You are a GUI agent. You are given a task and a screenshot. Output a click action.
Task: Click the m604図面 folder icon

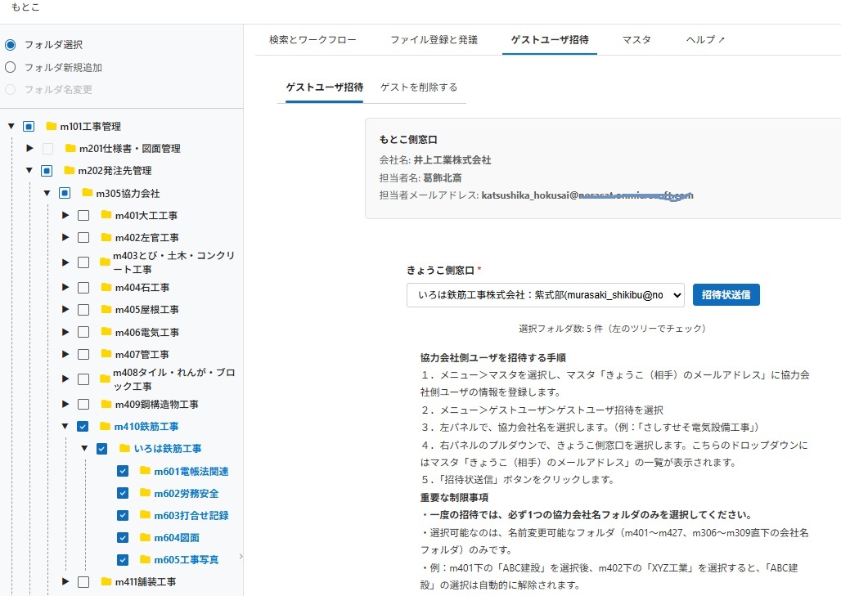(x=146, y=538)
